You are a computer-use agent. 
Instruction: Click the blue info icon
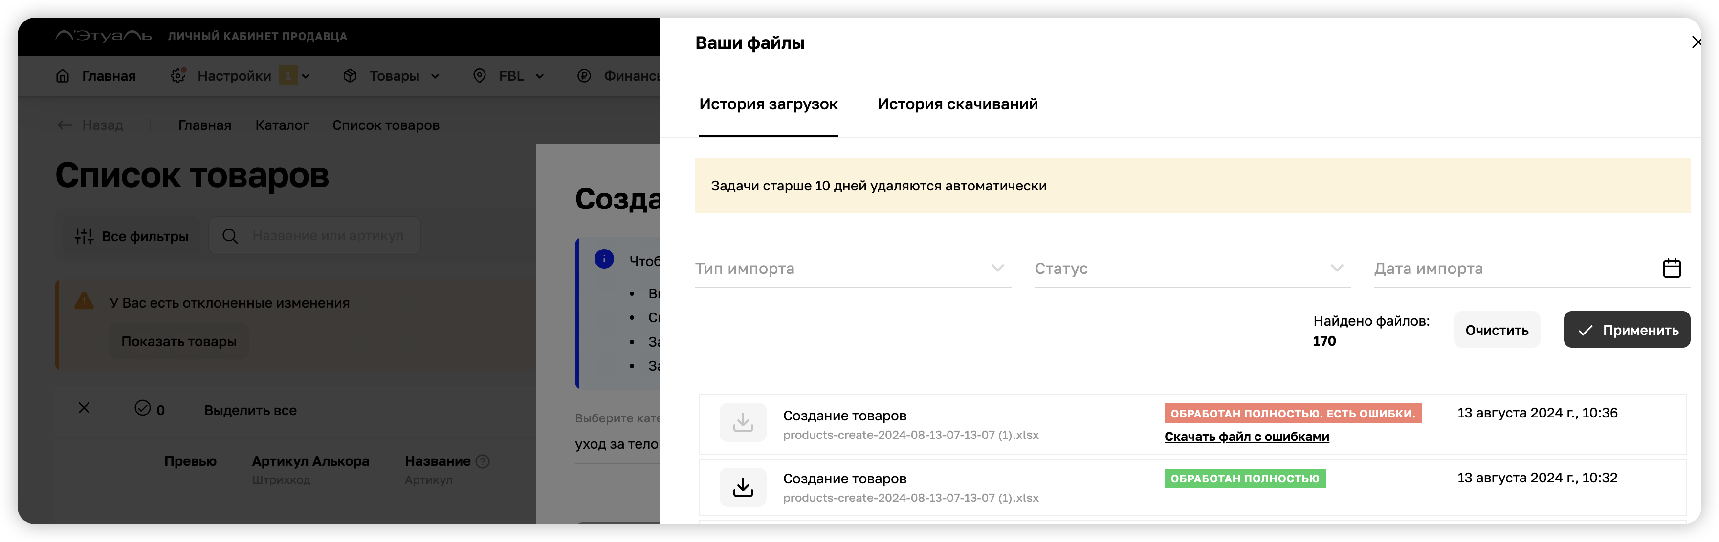click(604, 259)
